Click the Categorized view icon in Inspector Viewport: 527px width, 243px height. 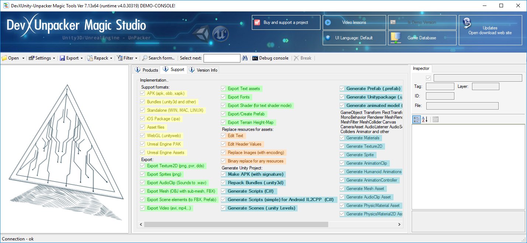point(416,119)
